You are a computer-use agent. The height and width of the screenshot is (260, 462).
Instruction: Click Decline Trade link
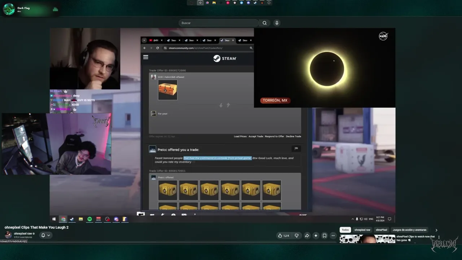(x=293, y=136)
